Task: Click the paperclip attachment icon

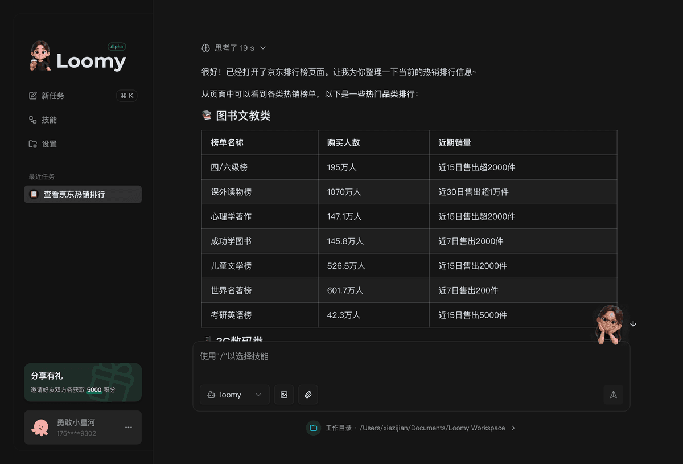Action: click(308, 395)
